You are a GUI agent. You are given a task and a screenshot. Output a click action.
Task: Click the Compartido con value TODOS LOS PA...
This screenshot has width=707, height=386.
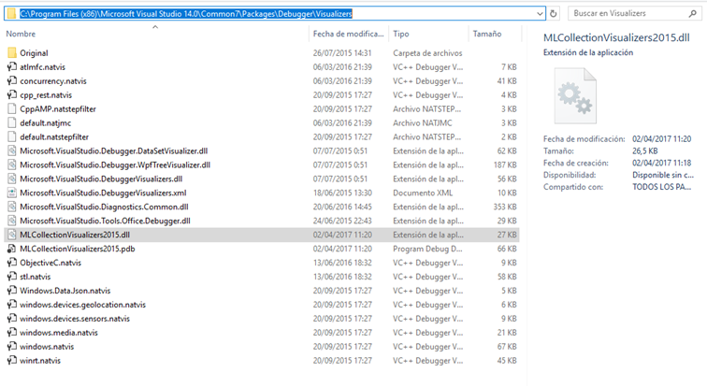(x=661, y=187)
